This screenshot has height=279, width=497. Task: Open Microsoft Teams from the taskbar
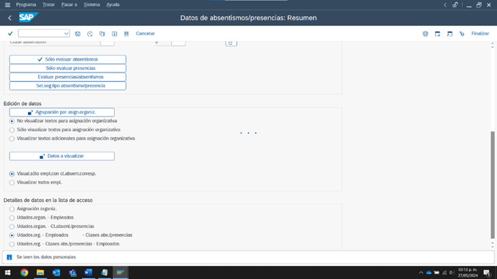click(x=72, y=273)
